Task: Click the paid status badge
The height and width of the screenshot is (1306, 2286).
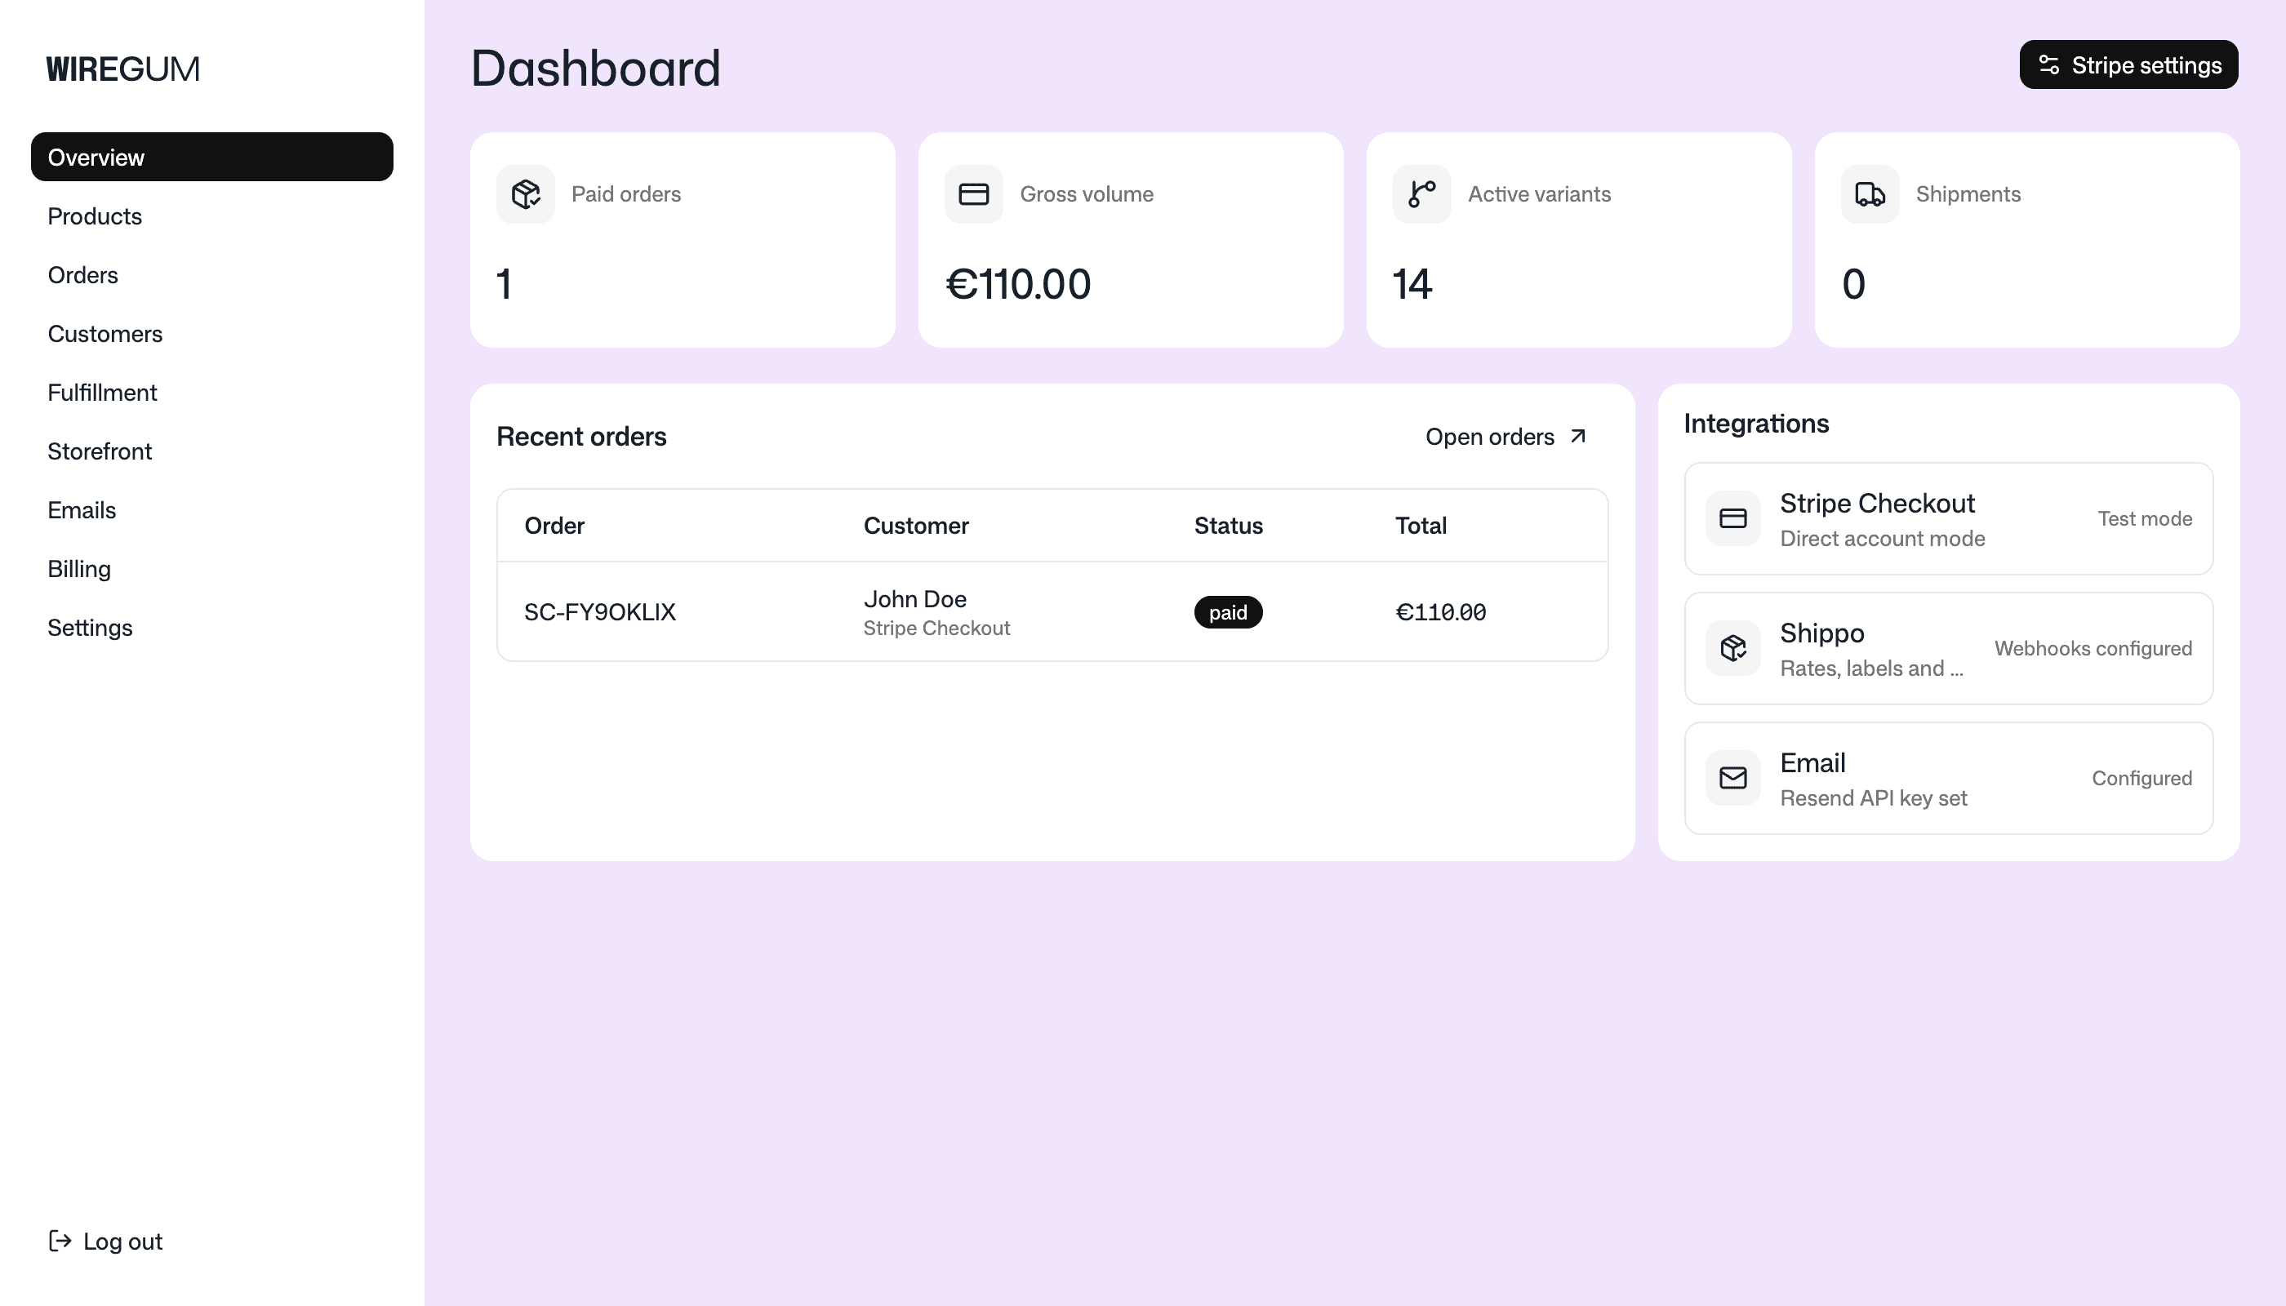Action: coord(1228,611)
